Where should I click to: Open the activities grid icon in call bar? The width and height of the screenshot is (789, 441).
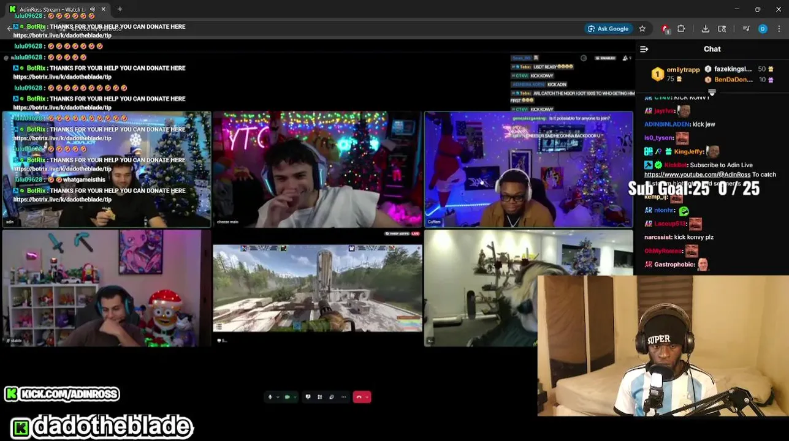tap(319, 397)
